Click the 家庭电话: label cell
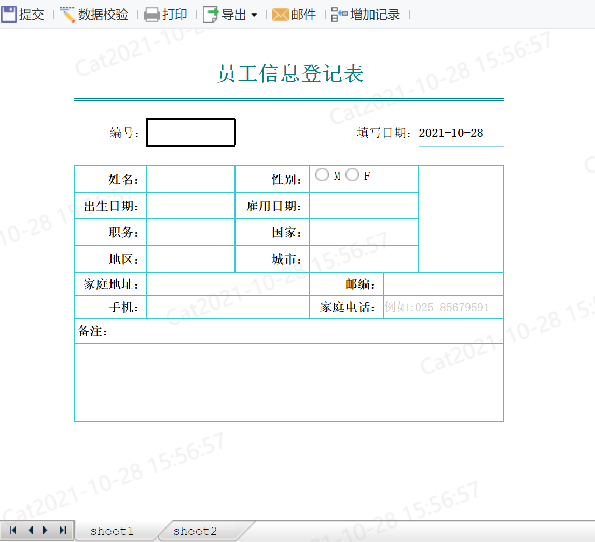This screenshot has height=542, width=595. [x=347, y=307]
